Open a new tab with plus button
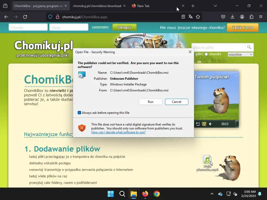Screen dimensions: 267x200 pos(193,6)
